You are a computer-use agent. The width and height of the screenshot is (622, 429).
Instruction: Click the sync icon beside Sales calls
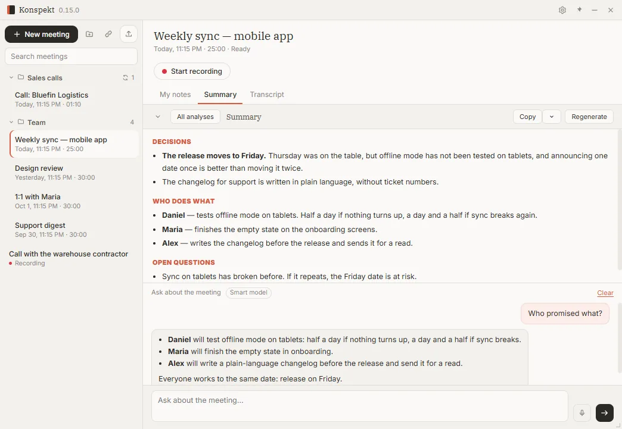125,77
